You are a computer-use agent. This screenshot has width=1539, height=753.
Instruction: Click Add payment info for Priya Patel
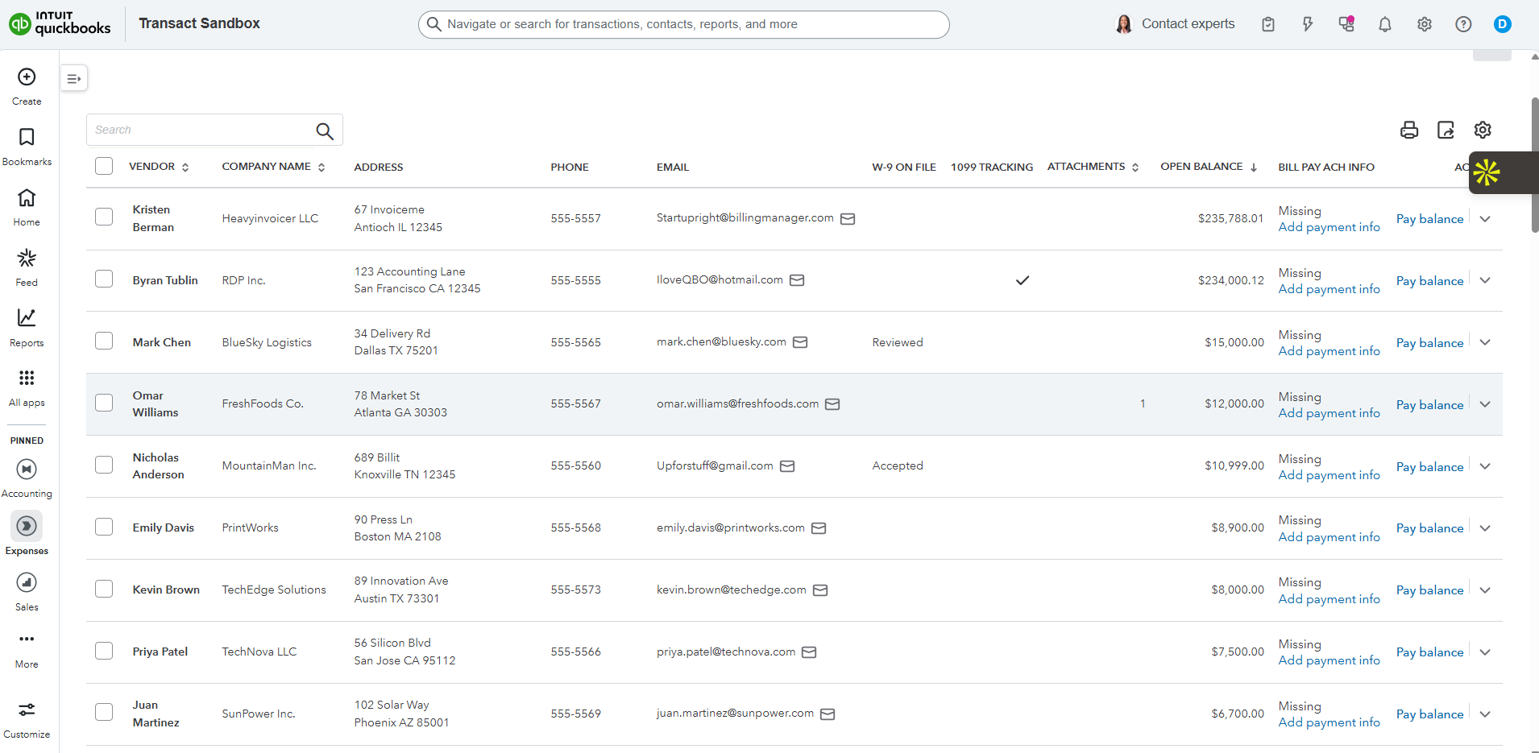coord(1329,660)
